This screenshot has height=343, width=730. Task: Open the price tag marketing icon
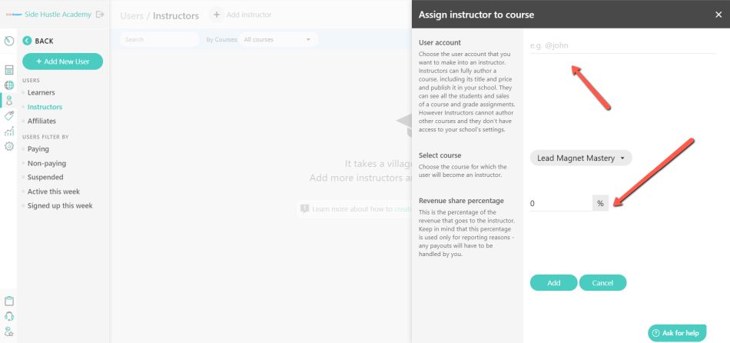point(9,115)
